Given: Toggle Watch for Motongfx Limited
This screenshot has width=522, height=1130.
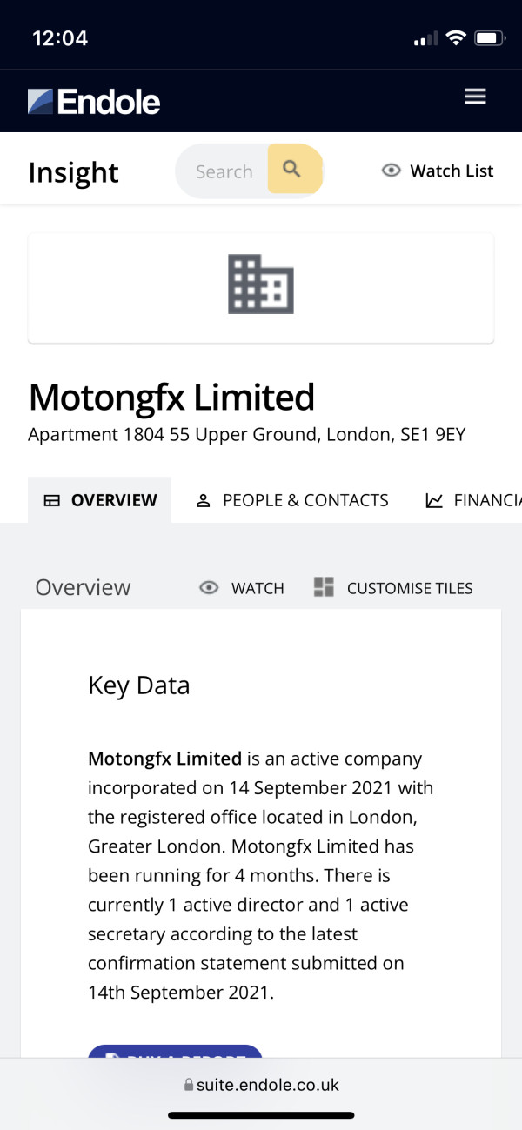Looking at the screenshot, I should (242, 588).
